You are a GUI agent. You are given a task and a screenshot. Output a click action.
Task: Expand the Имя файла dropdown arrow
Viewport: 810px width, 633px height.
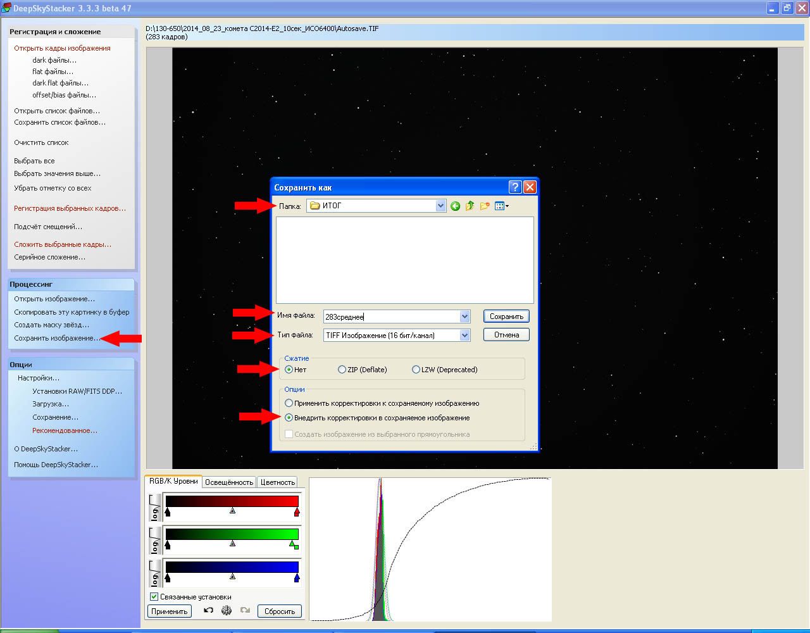(465, 316)
